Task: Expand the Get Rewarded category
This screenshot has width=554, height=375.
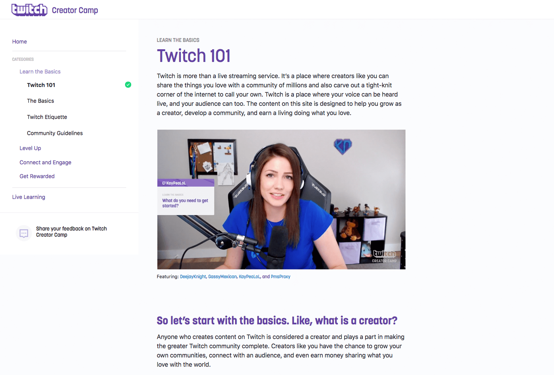Action: (37, 176)
